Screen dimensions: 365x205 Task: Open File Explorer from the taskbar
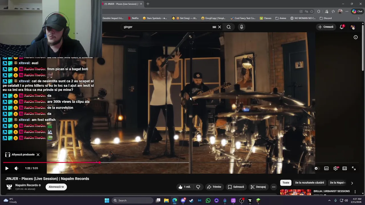[166, 200]
